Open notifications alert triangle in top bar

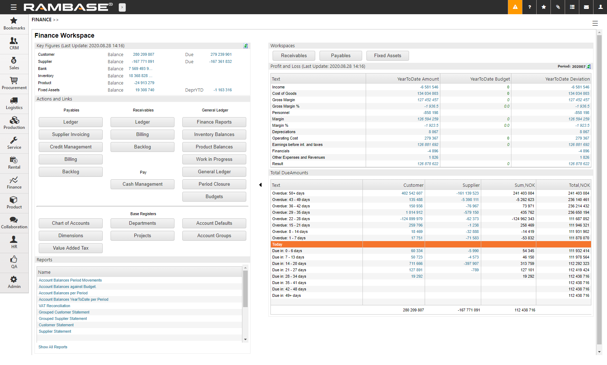(x=515, y=7)
